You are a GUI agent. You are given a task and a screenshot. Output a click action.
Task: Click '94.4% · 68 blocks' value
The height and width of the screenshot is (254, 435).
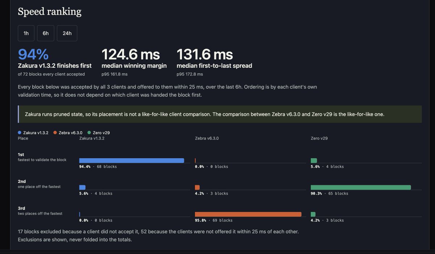pyautogui.click(x=98, y=167)
